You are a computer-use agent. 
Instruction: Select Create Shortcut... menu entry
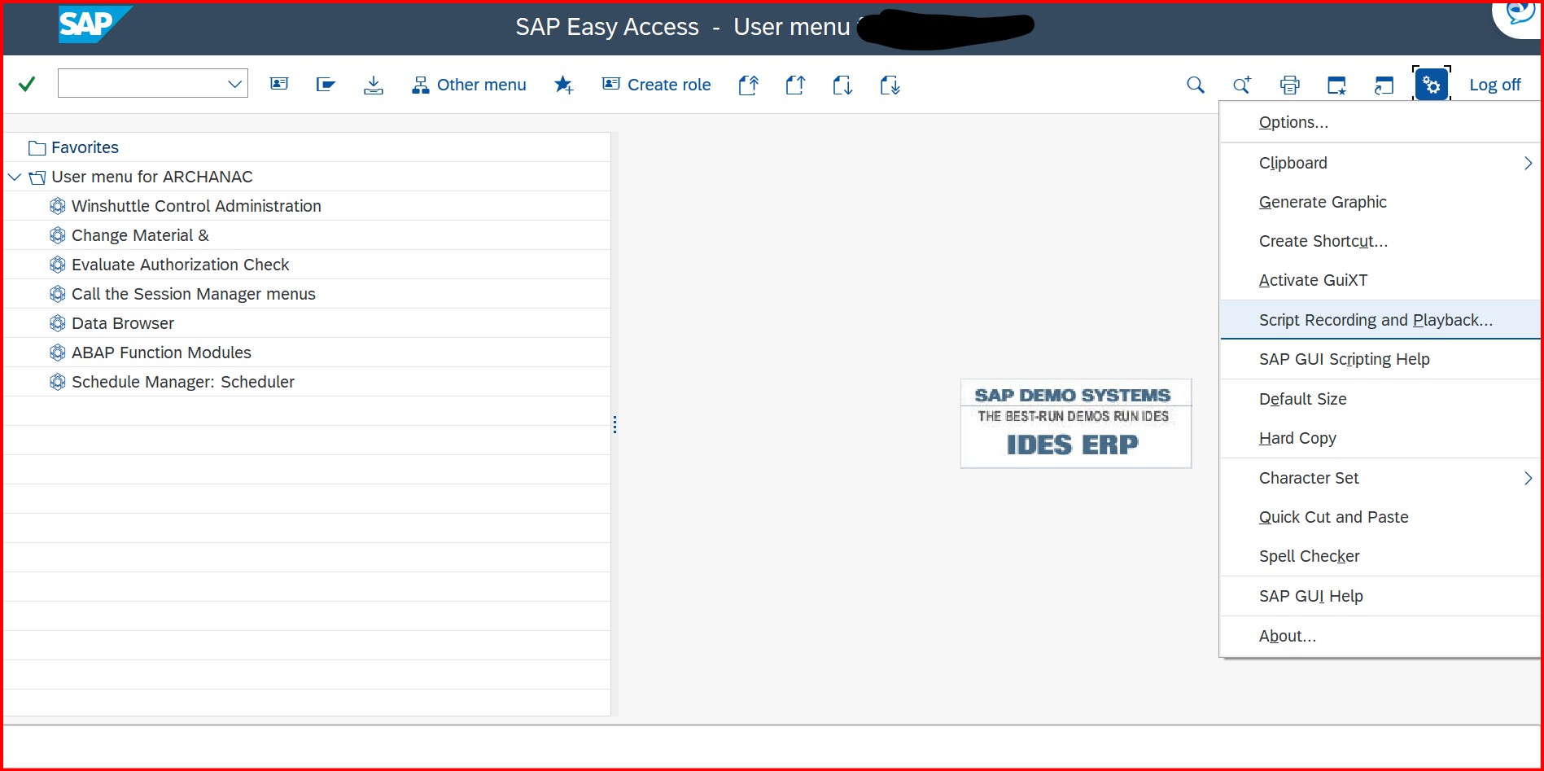coord(1380,241)
